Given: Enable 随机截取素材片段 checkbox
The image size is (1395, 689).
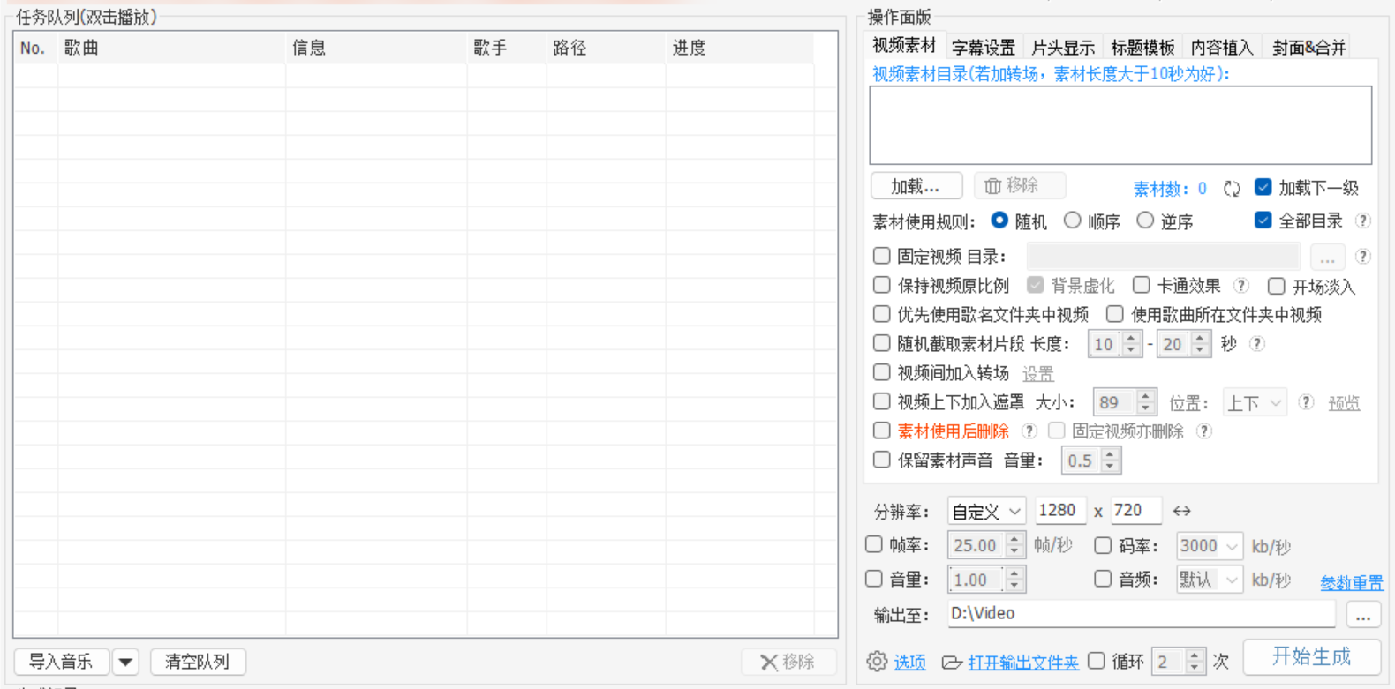Looking at the screenshot, I should pos(881,343).
